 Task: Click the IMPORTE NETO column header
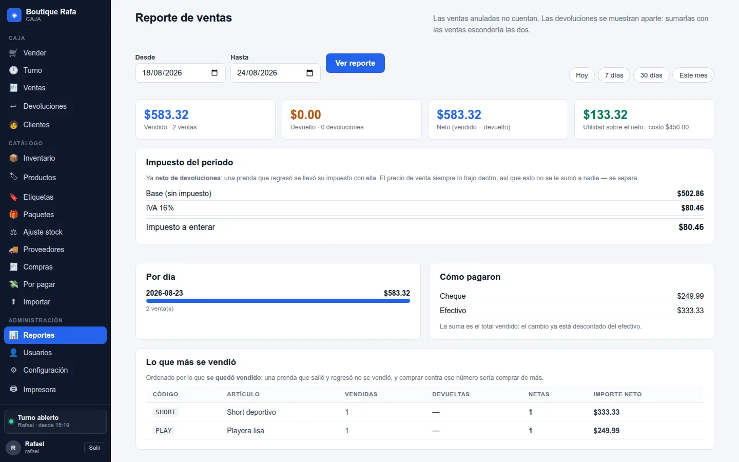point(617,394)
